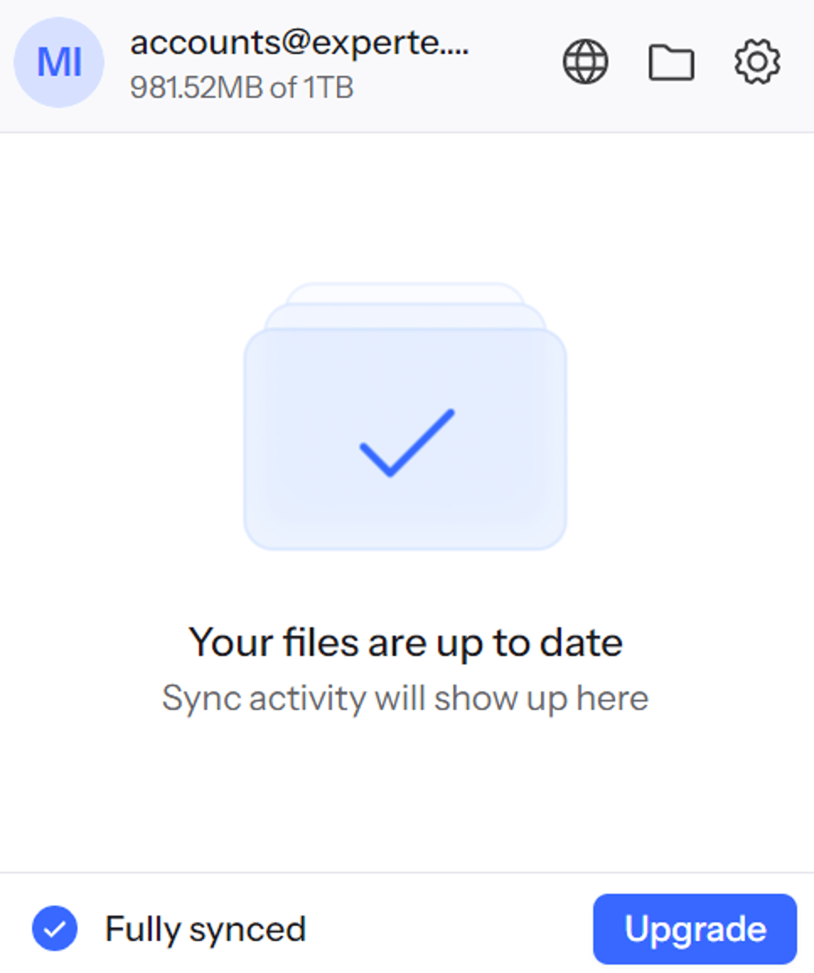
Task: Click the Your files are up to date heading
Action: tap(405, 642)
